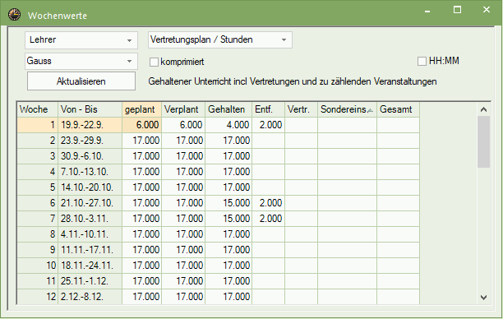503x319 pixels.
Task: Minimize the Wochenwerte window
Action: (427, 12)
